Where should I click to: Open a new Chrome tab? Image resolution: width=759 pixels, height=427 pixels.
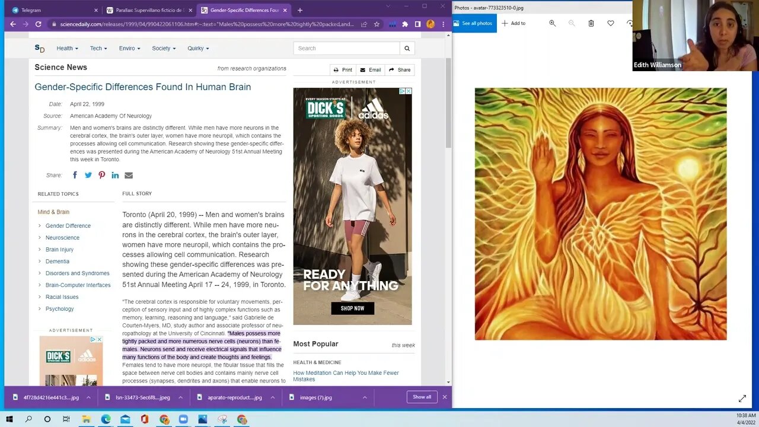(300, 10)
